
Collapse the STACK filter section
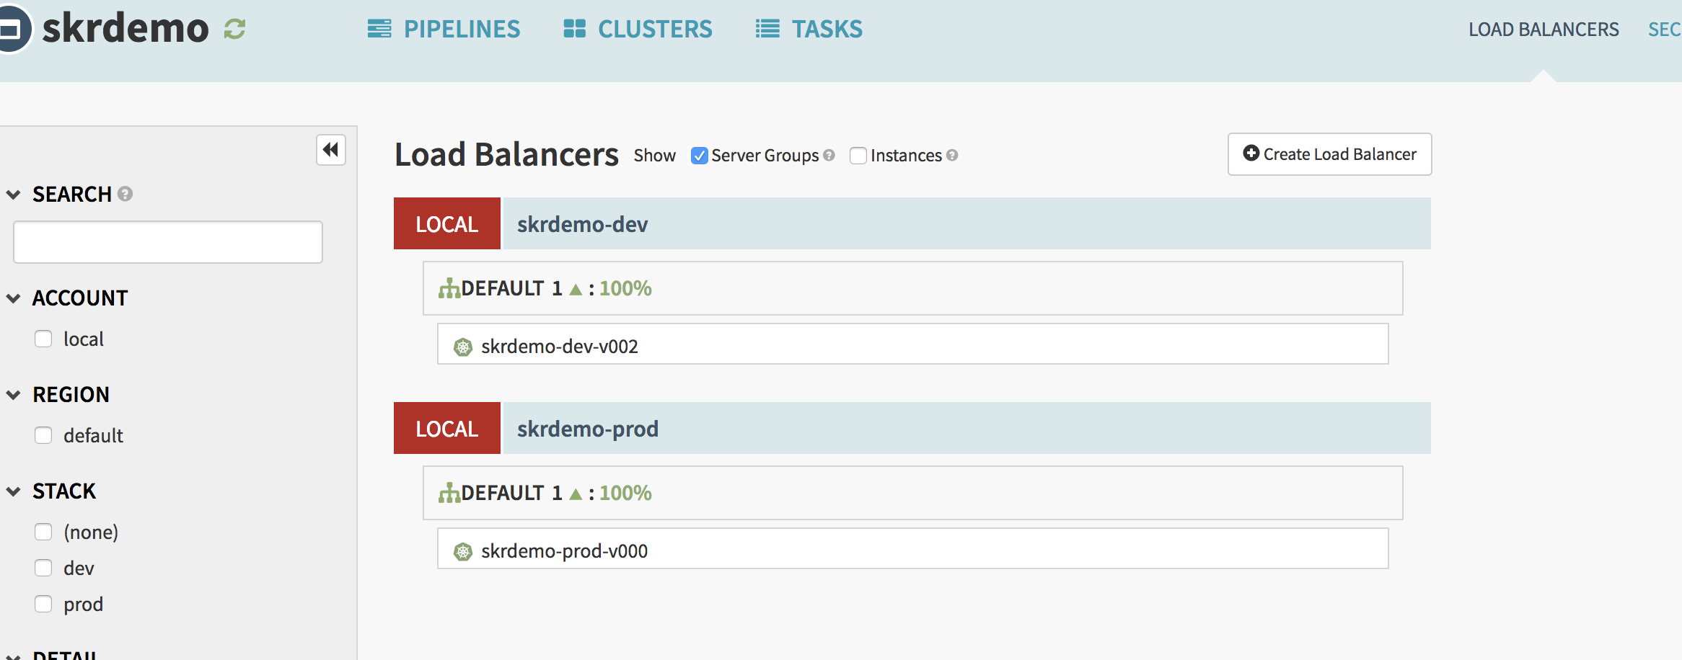coord(13,491)
